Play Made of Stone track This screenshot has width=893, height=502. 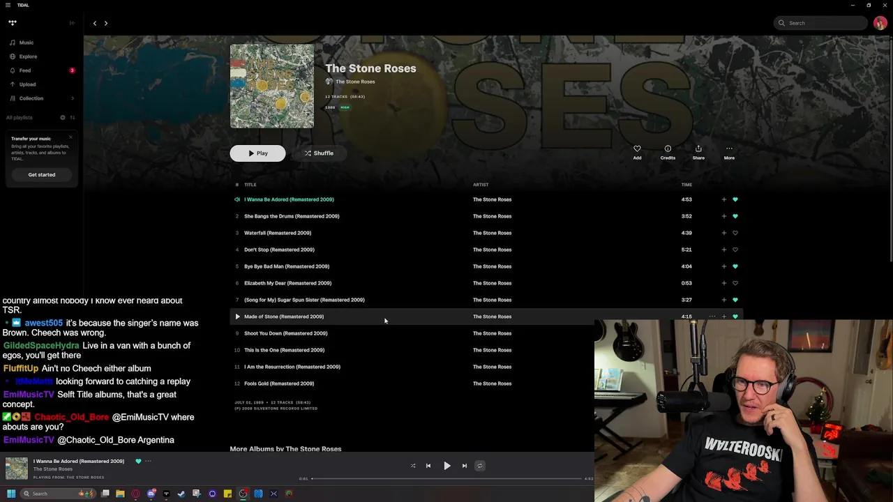coord(237,317)
